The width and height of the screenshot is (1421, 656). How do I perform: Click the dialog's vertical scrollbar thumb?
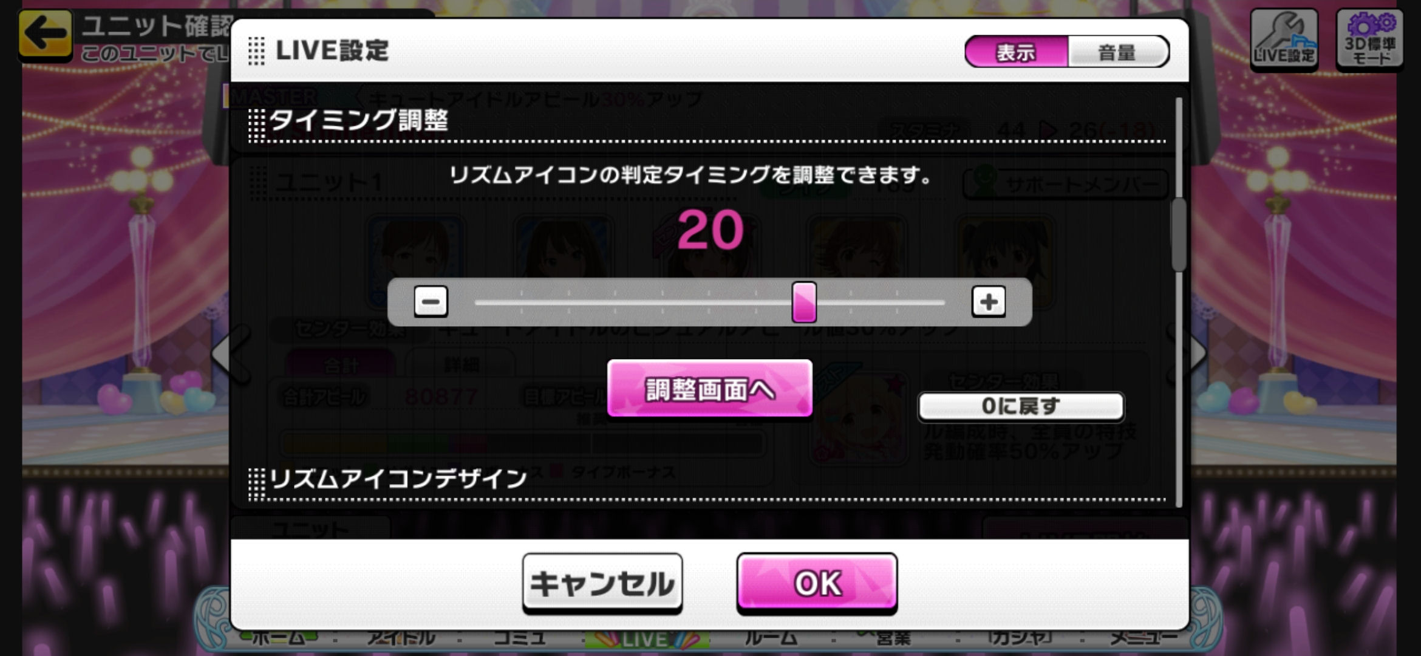click(1179, 234)
